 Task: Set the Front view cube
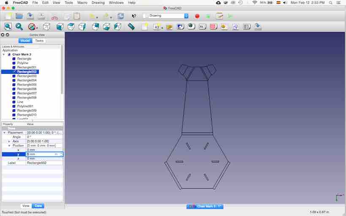click(60, 27)
